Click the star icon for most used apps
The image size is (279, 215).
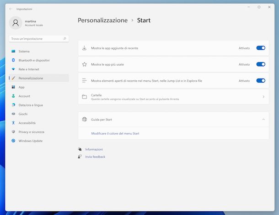tap(84, 64)
